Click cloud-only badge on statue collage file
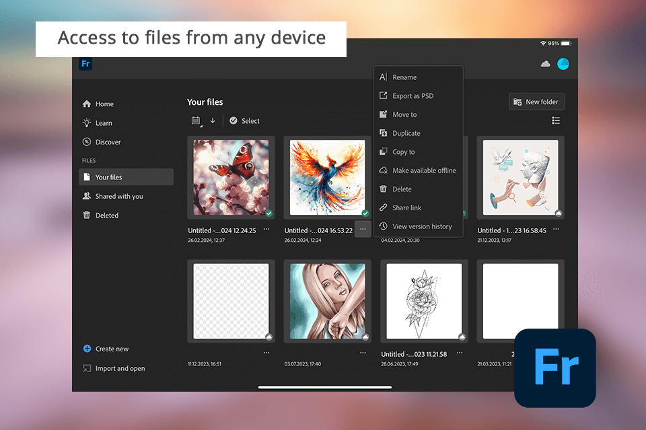 click(559, 213)
